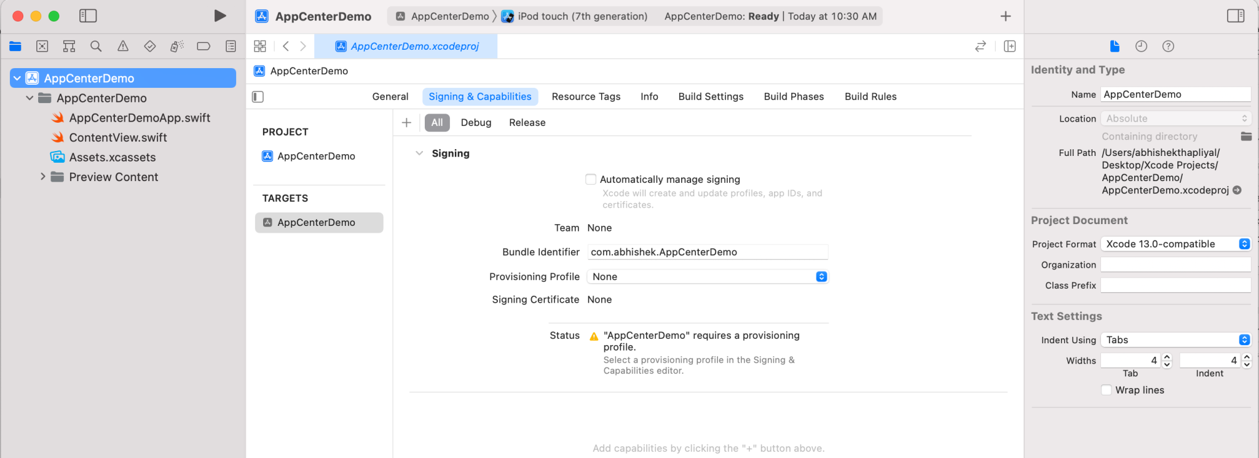Hide the left navigator sidebar

[x=88, y=16]
